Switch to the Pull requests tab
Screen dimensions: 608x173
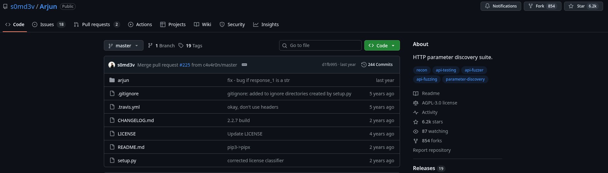tap(97, 24)
